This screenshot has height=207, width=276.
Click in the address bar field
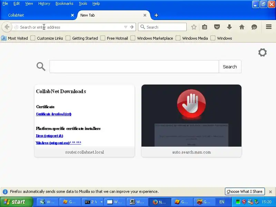pos(70,27)
